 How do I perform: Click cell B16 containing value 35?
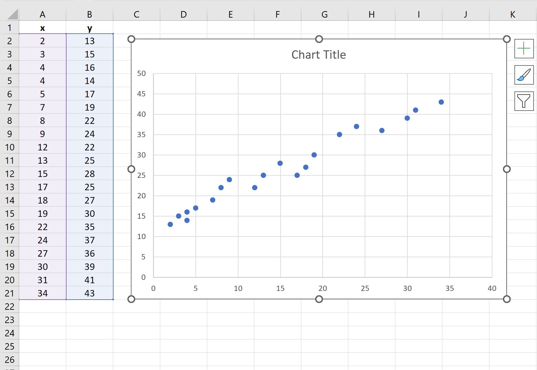point(89,227)
